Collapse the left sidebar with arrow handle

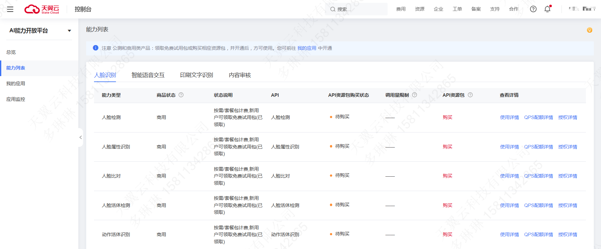coord(81,137)
